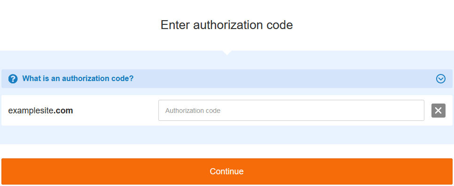Click the orange Continue button

click(227, 171)
